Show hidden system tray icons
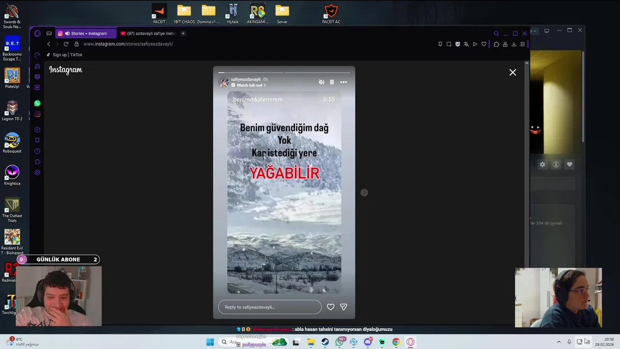Viewport: 620px width, 349px height. (558, 342)
